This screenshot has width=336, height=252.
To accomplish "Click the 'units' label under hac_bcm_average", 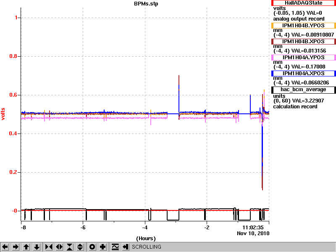I will (279, 96).
